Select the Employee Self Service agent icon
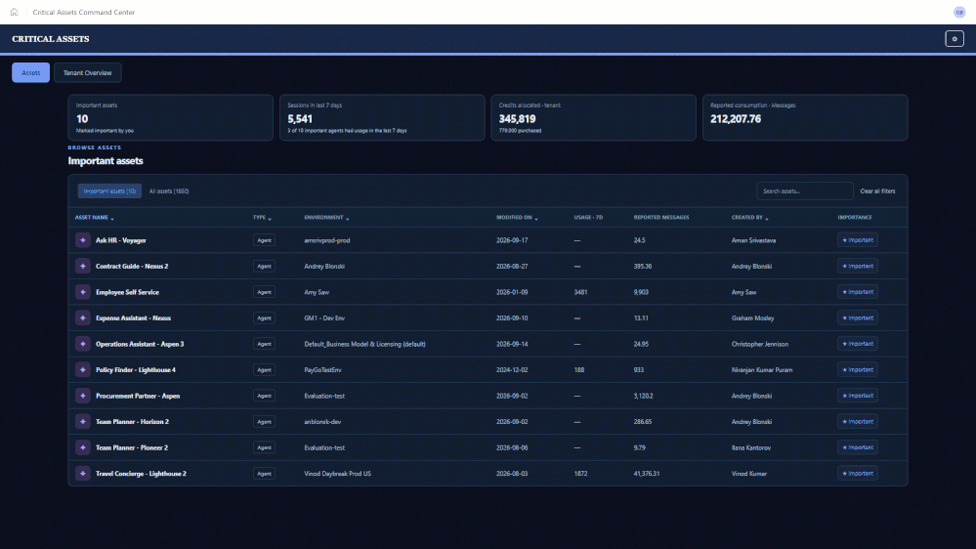The height and width of the screenshot is (549, 976). coord(83,292)
